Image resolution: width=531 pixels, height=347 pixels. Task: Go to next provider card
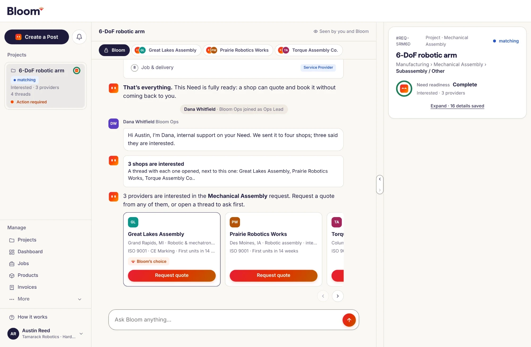click(x=338, y=296)
